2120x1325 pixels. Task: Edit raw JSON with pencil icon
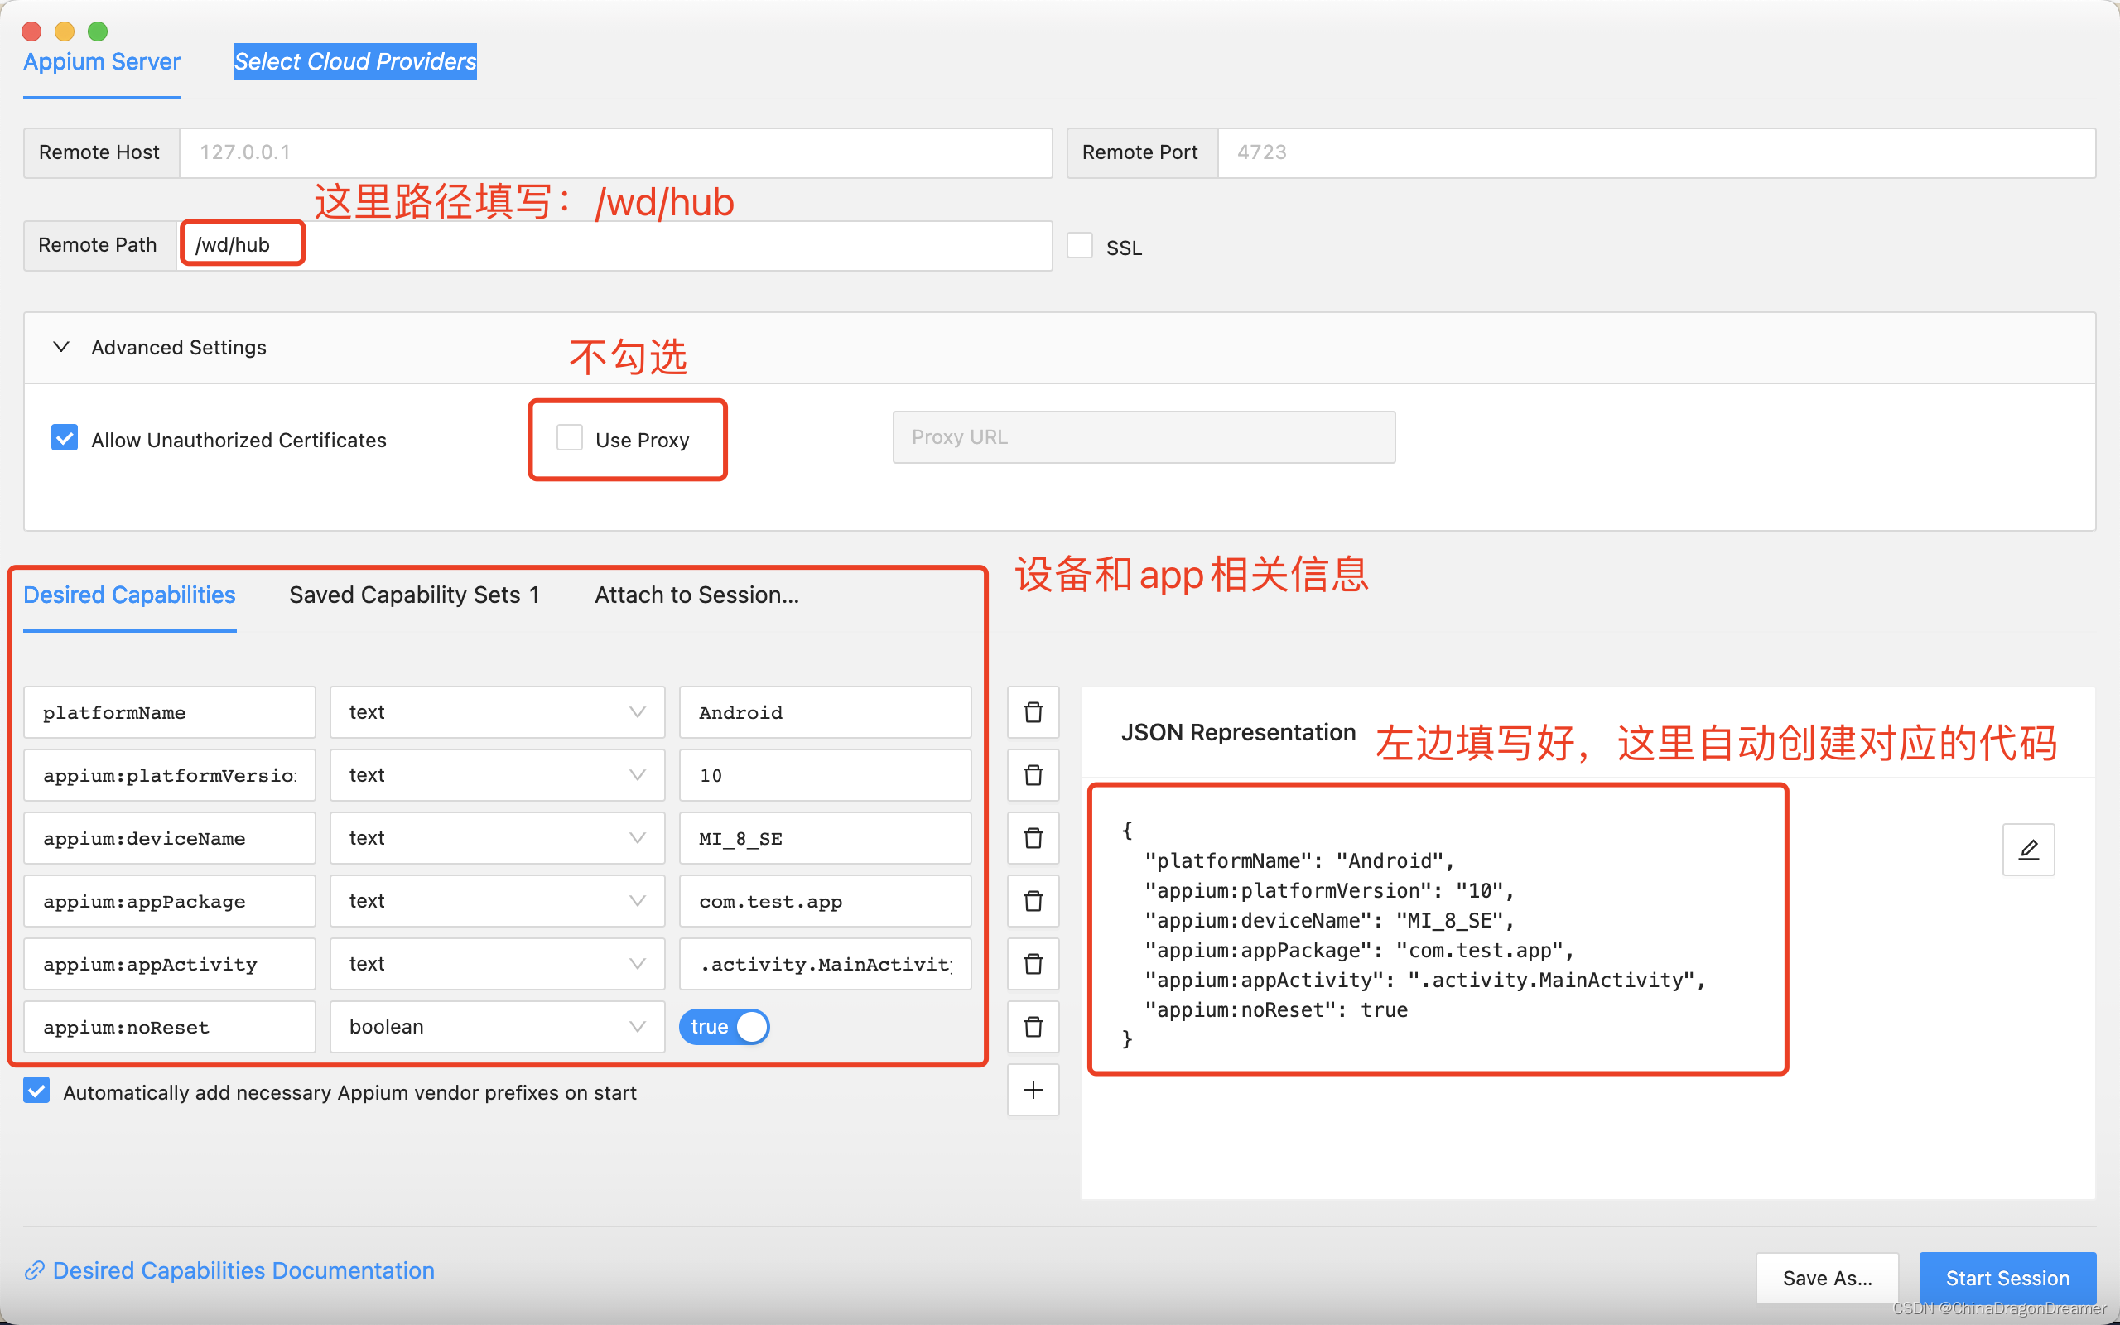click(2028, 849)
